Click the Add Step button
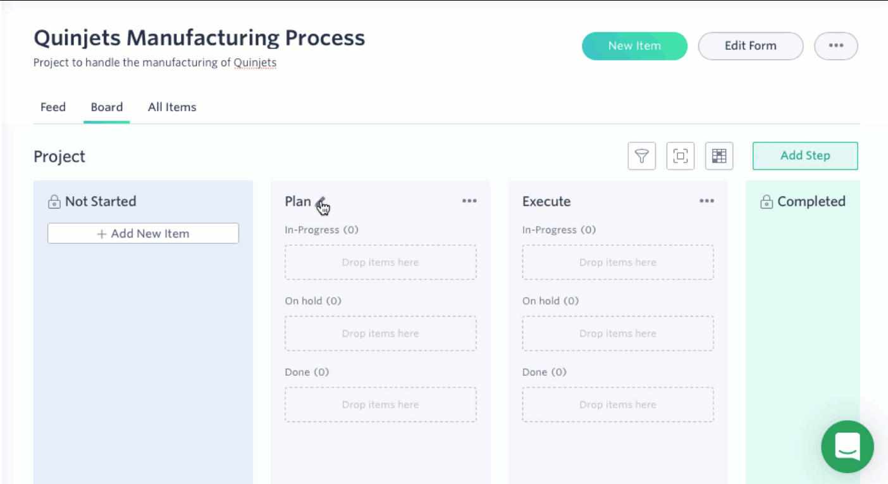The height and width of the screenshot is (484, 888). (805, 156)
